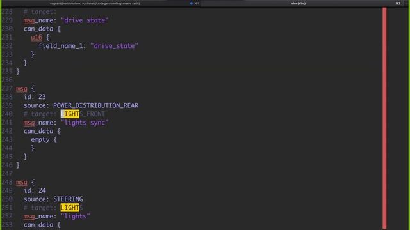Click S_FRONT text after highlight in line 240
Viewport: 410px width, 230px height.
point(92,114)
